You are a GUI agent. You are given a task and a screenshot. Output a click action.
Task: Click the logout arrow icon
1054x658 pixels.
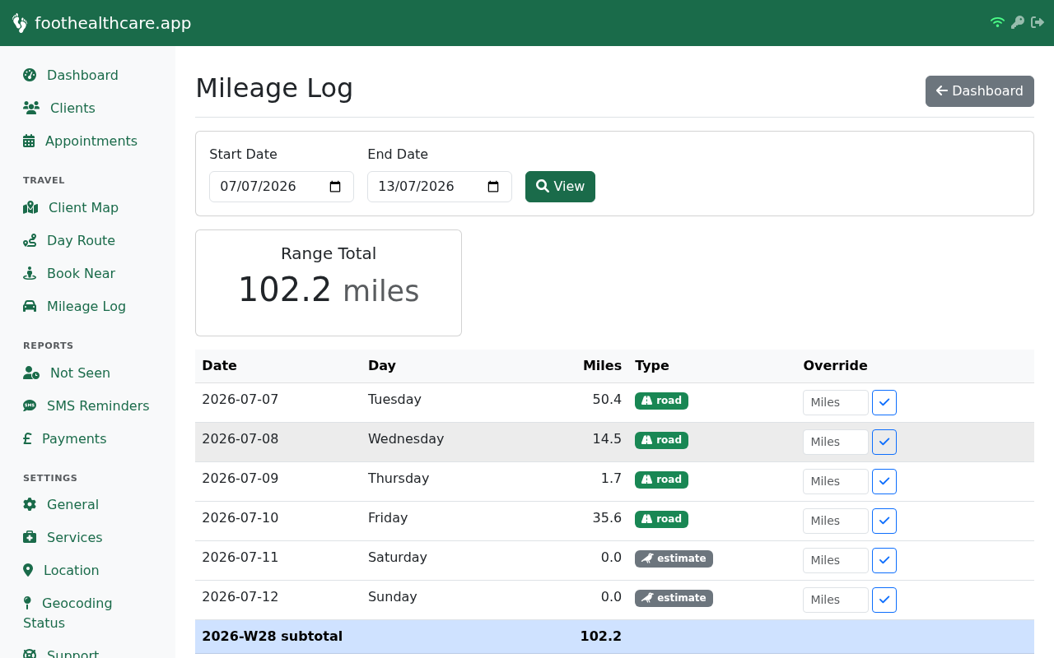click(x=1038, y=22)
